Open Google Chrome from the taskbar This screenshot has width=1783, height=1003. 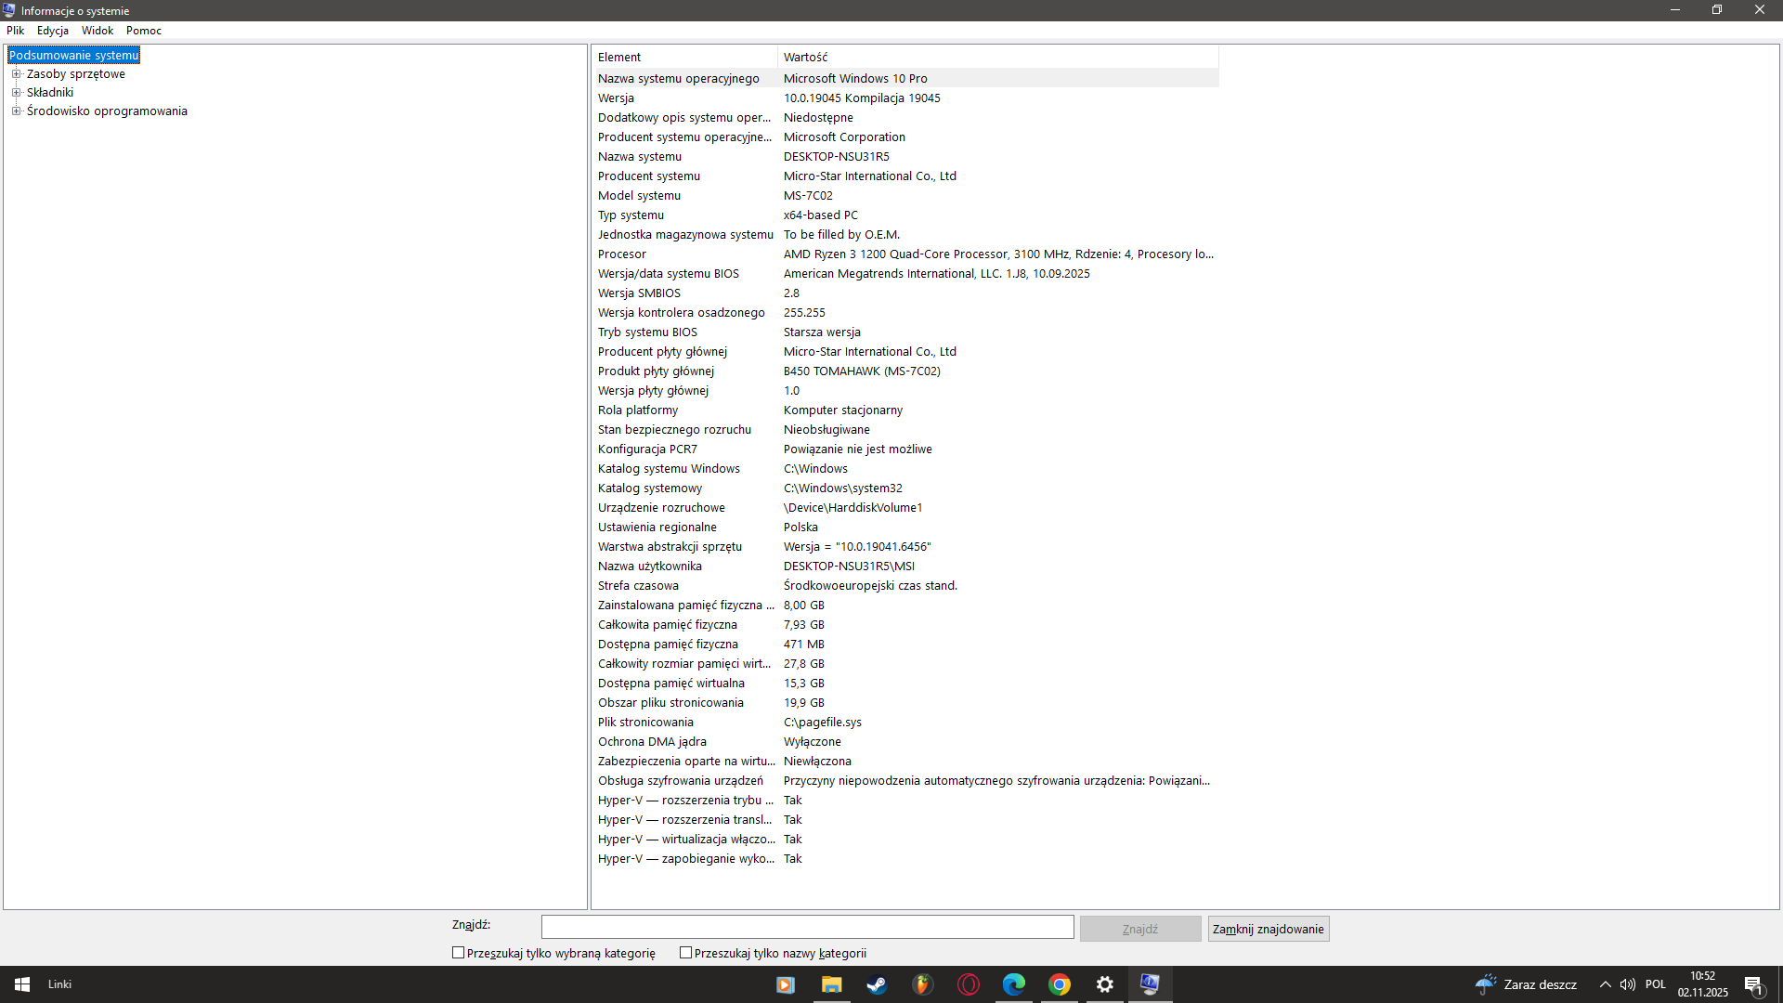pos(1059,984)
